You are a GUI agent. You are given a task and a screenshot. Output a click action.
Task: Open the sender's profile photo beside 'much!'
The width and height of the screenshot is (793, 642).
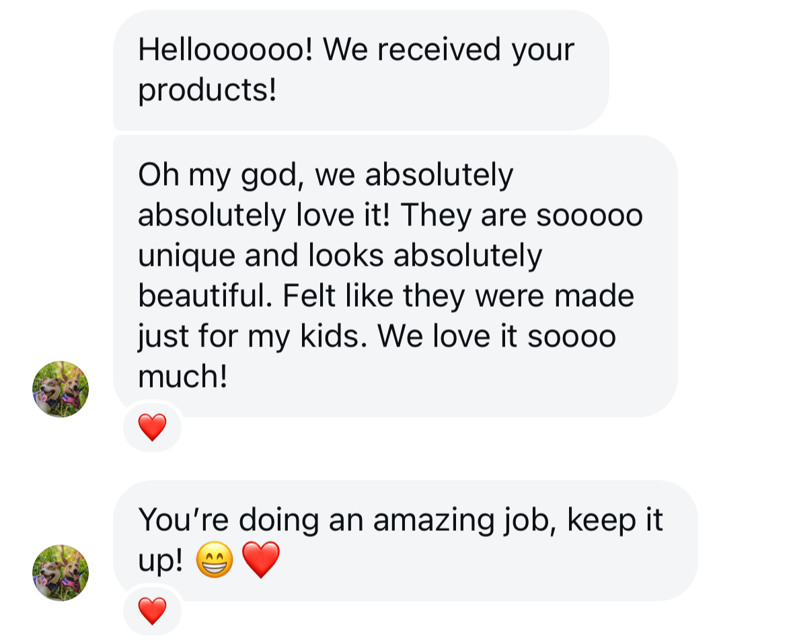(x=61, y=389)
